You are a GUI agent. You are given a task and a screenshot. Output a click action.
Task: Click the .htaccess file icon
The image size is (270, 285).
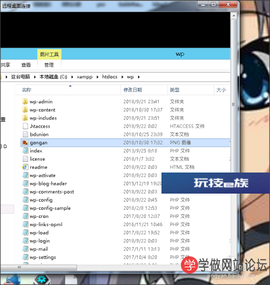click(x=25, y=126)
